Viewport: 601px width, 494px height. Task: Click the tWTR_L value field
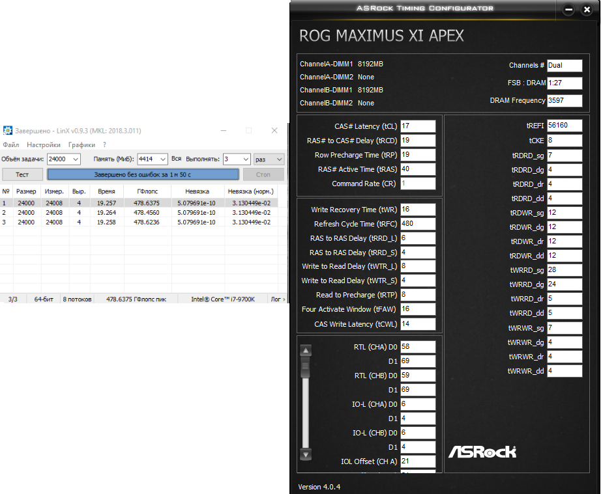tap(418, 266)
